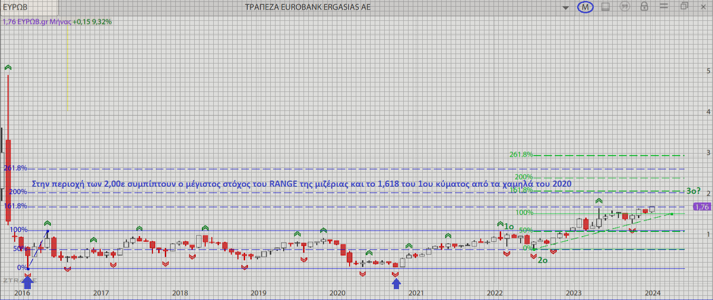The width and height of the screenshot is (713, 300).
Task: Click the round quote-marks icon
Action: tap(625, 7)
